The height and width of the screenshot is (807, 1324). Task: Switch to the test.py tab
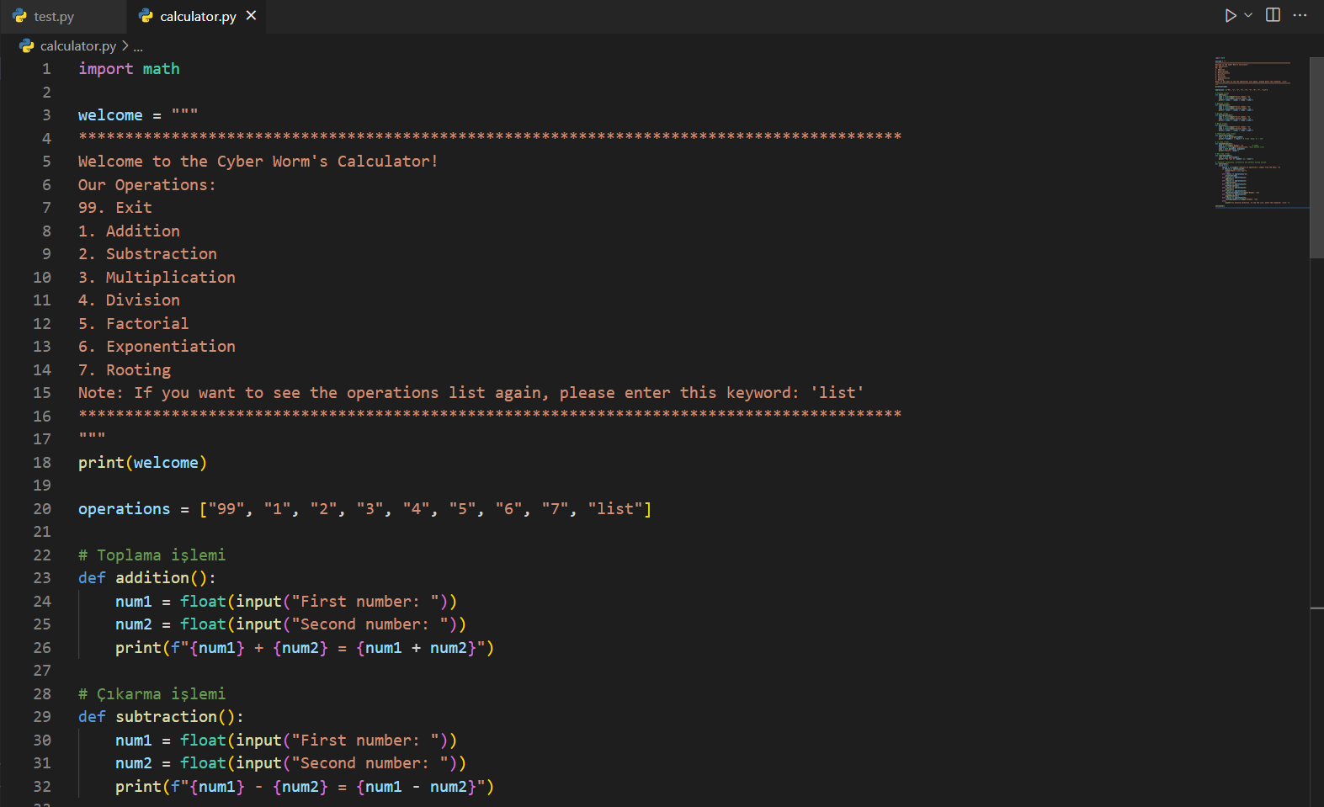coord(54,17)
